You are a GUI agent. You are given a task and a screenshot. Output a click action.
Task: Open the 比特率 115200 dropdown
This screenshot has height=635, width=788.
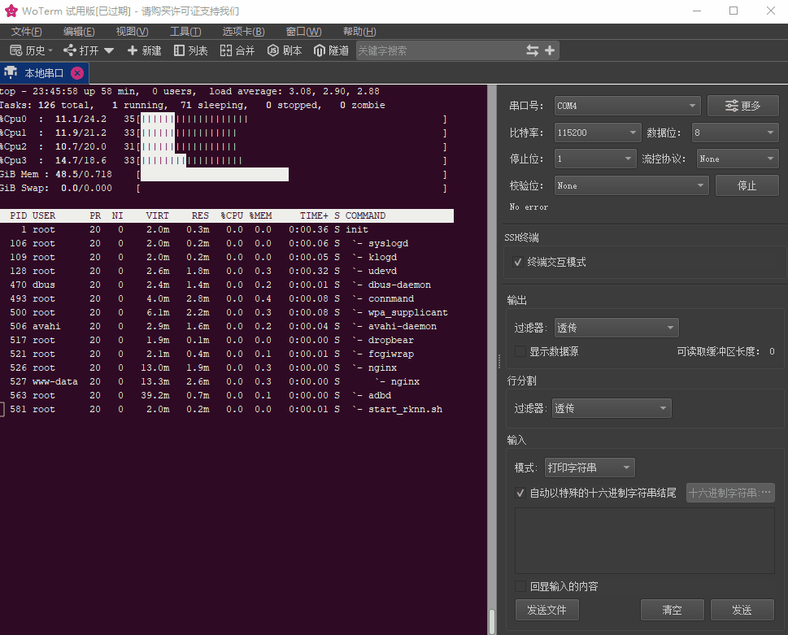(598, 132)
